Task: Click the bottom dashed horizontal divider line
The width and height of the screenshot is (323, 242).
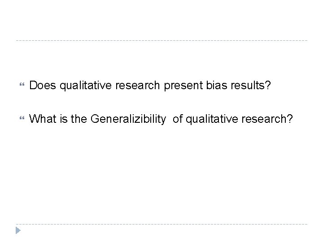Action: (x=161, y=224)
